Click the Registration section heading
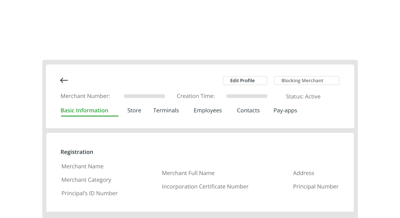The image size is (400, 218). pos(77,152)
